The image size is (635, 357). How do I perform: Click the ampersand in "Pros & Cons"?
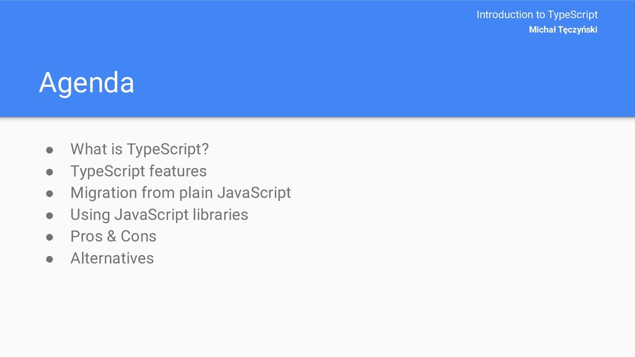[x=112, y=236]
